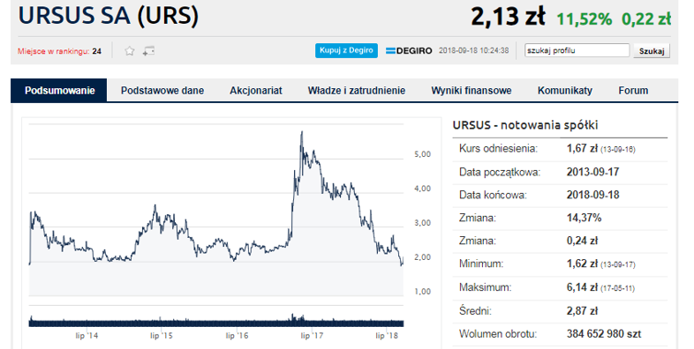Focus the szukaj profilu search field
The width and height of the screenshot is (694, 349).
[x=577, y=50]
